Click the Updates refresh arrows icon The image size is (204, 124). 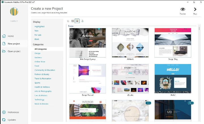point(4,120)
